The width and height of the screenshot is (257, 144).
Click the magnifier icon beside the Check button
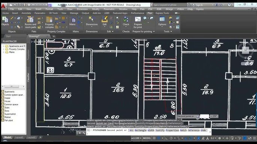[x=117, y=18]
